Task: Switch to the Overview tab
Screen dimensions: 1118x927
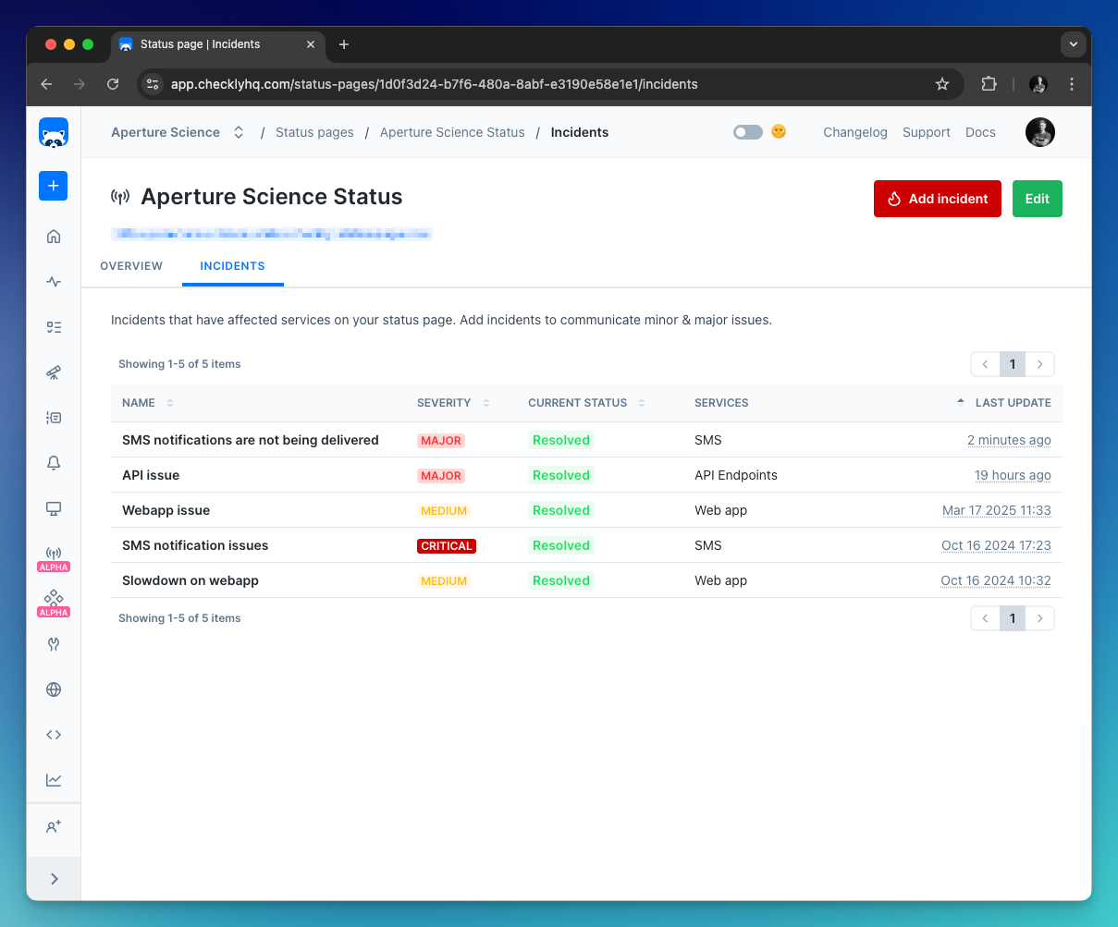Action: (x=131, y=266)
